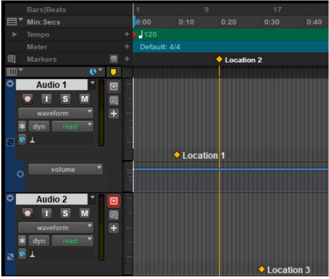Record-enable the Audio 1 track
This screenshot has width=329, height=279.
coord(28,99)
